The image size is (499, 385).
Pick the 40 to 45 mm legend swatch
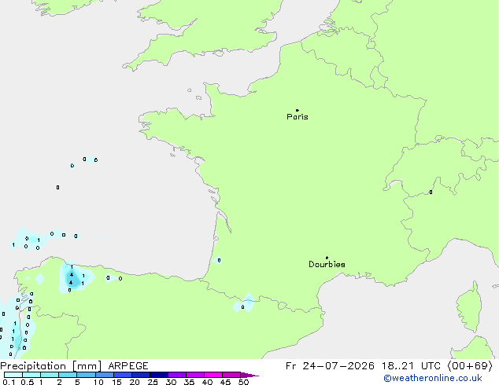213,375
